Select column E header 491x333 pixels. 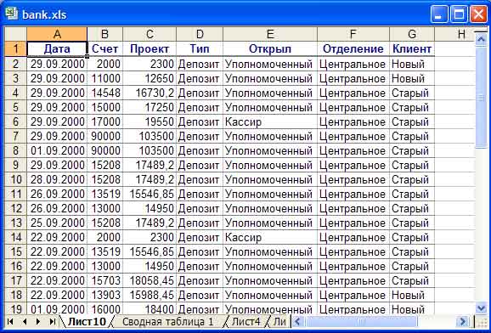point(270,34)
